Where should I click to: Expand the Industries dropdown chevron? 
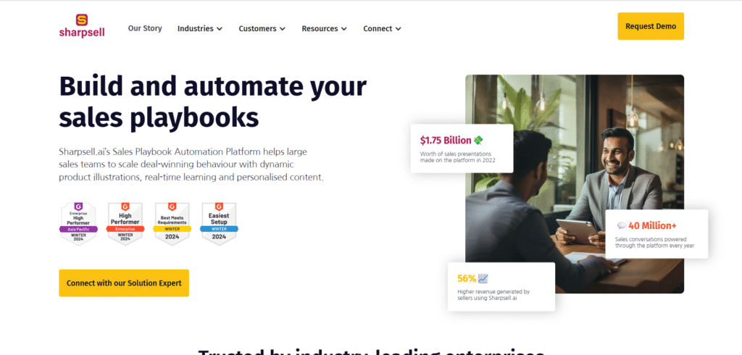[x=220, y=29]
